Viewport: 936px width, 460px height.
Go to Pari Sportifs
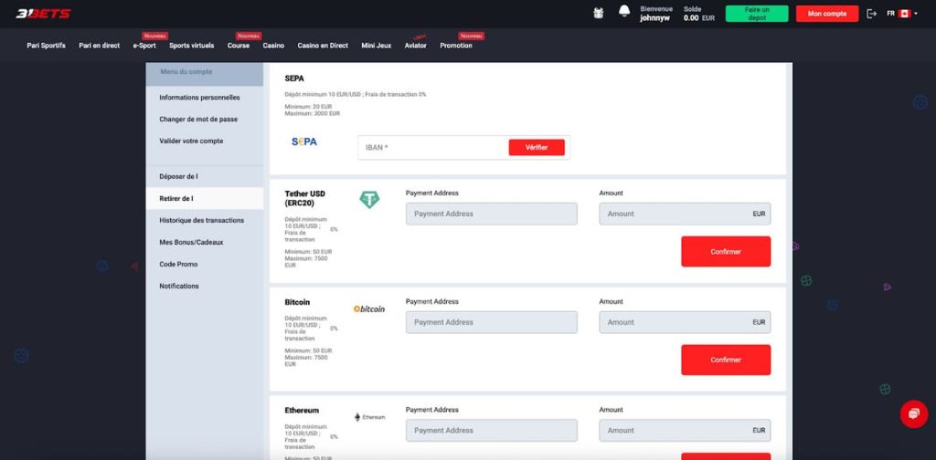46,46
